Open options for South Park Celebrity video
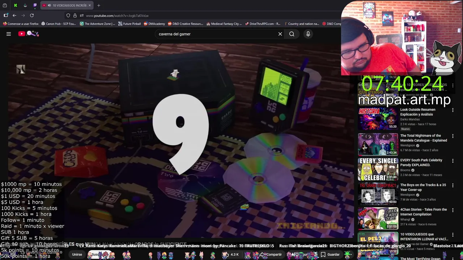The image size is (463, 260). coord(453,161)
